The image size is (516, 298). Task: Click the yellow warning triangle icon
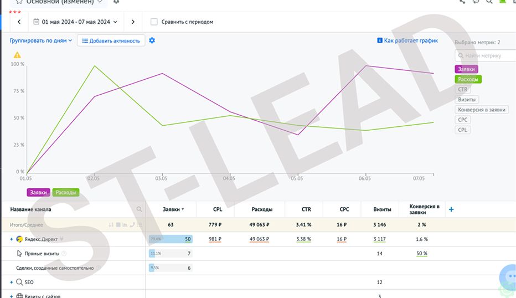[x=17, y=55]
